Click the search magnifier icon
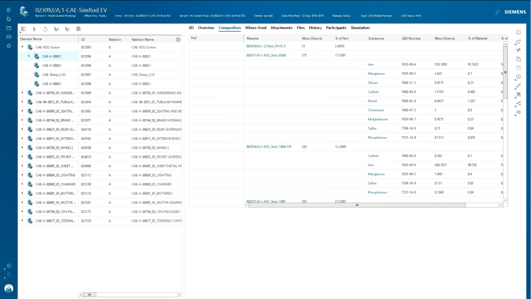Viewport: 531px width, 299px height. 498,12
